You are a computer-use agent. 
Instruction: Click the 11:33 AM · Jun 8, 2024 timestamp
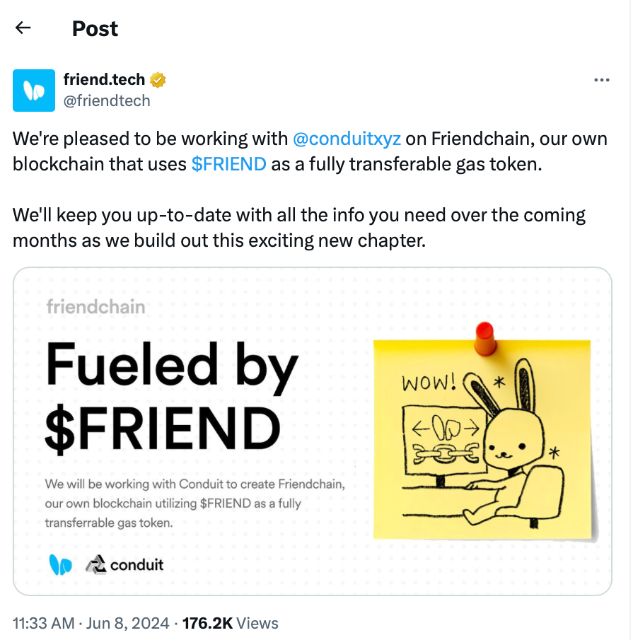tap(91, 623)
